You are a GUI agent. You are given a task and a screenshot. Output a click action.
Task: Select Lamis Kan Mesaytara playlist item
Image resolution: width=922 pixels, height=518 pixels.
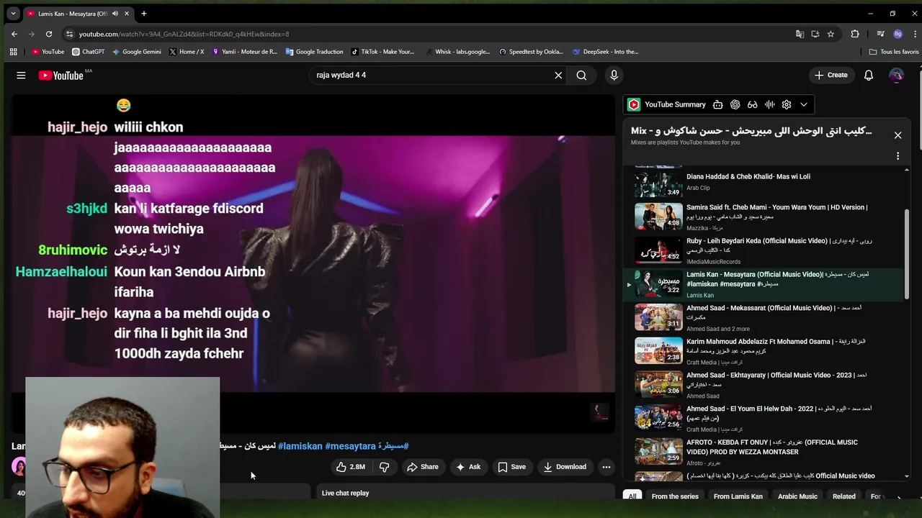pos(764,284)
